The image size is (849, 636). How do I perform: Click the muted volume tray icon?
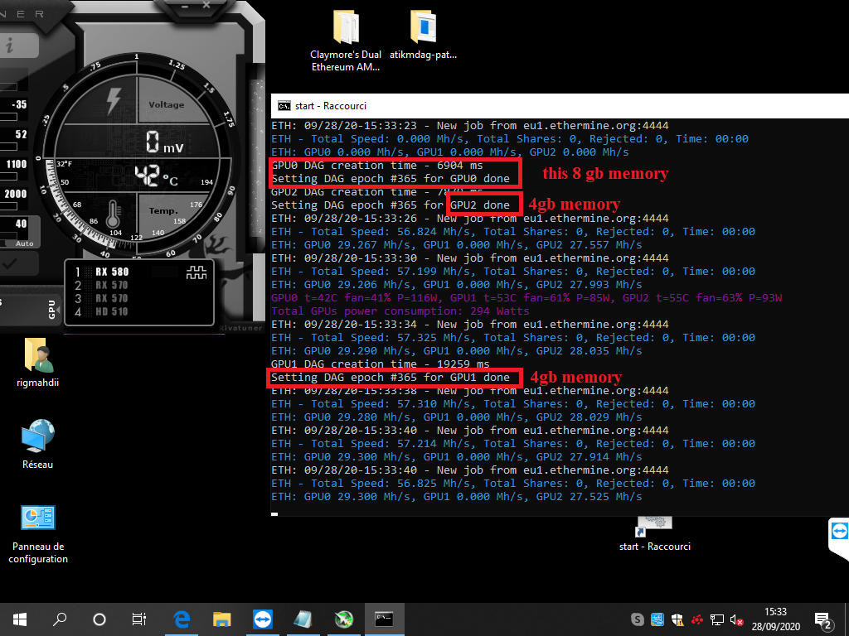736,619
